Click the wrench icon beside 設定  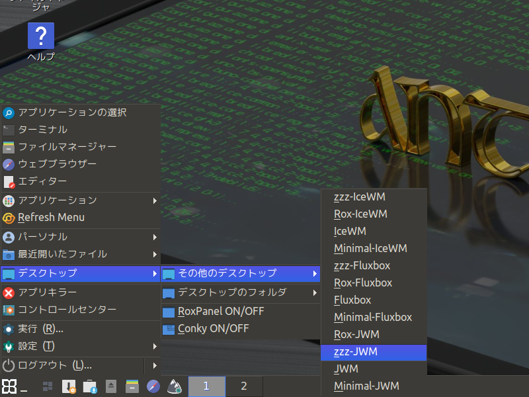click(x=9, y=346)
